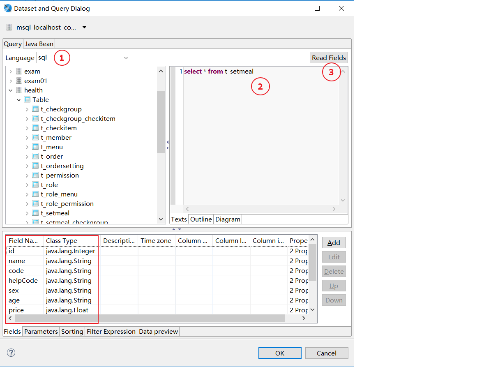The width and height of the screenshot is (484, 367).
Task: Click the t_order table icon
Action: click(x=35, y=157)
